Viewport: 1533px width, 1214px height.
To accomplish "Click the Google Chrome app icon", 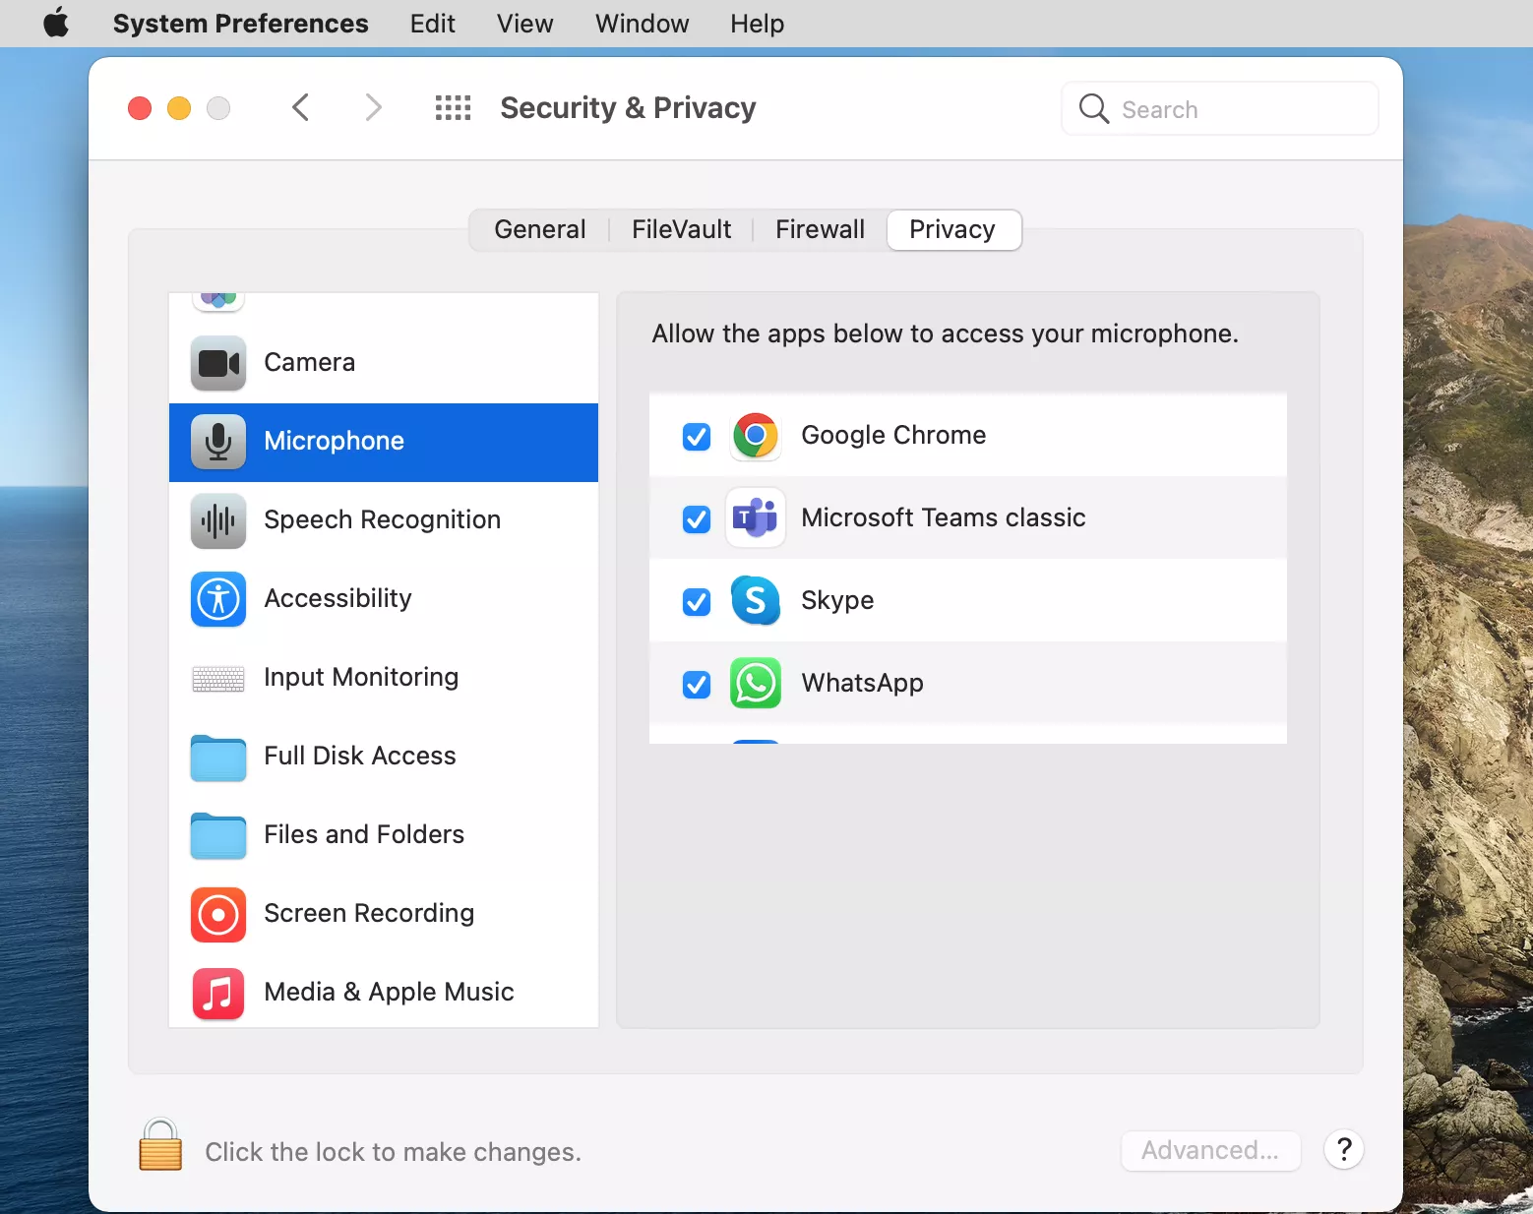I will 756,436.
